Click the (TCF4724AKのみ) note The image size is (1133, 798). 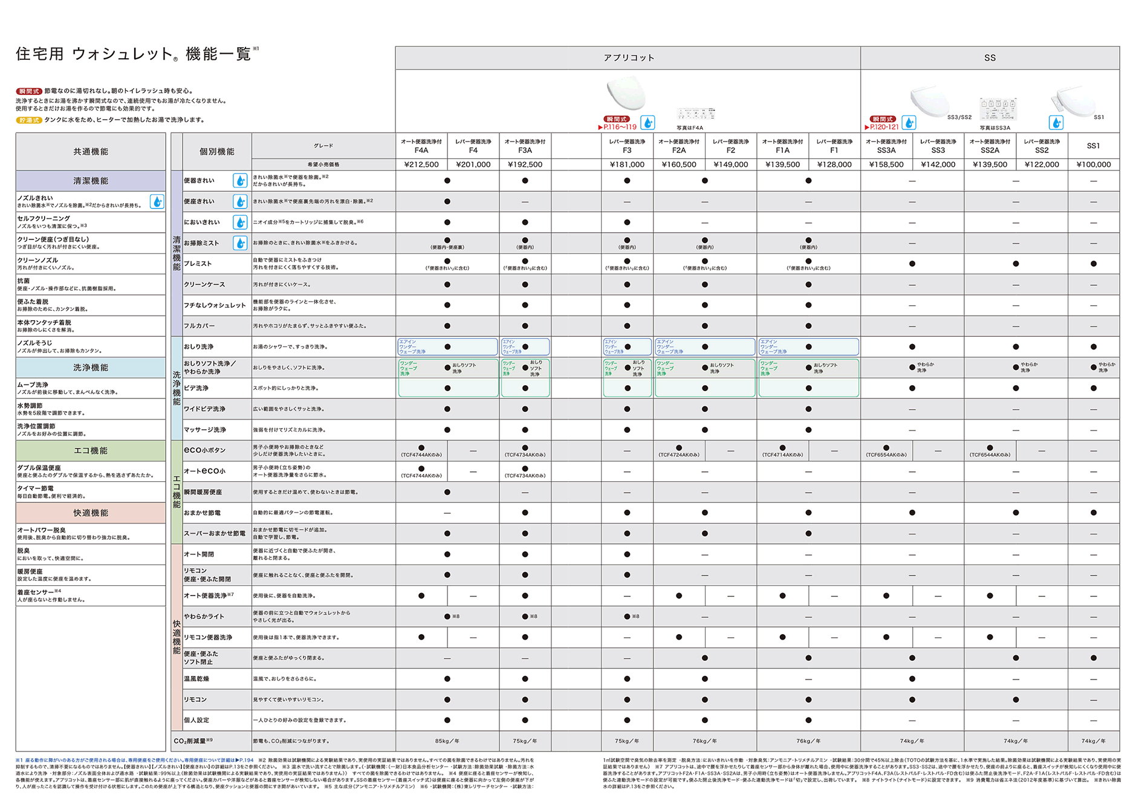pyautogui.click(x=679, y=455)
